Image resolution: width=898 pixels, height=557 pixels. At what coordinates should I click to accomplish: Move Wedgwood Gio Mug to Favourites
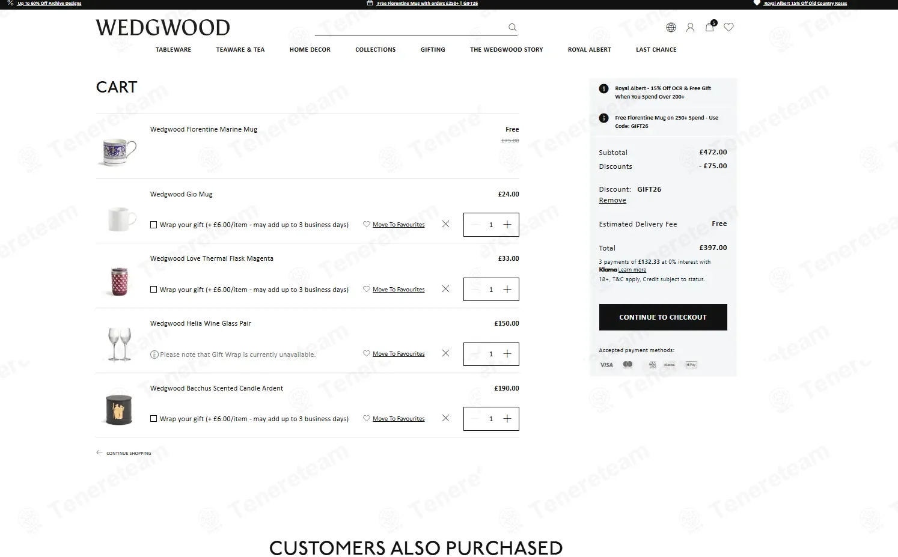[399, 225]
